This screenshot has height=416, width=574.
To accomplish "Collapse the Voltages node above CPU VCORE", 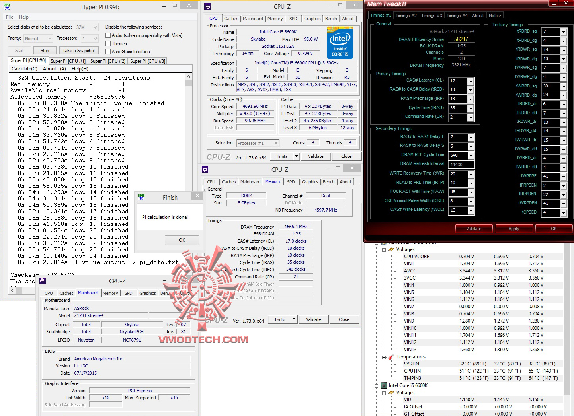I will [384, 250].
